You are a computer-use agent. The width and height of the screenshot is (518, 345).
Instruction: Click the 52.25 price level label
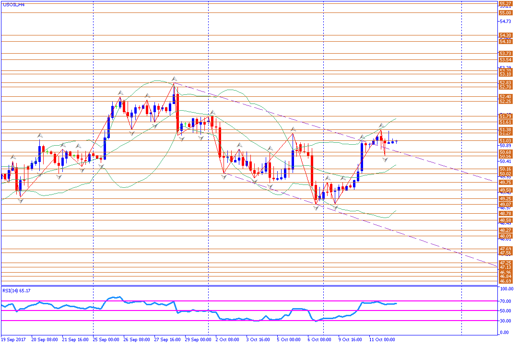click(x=506, y=102)
